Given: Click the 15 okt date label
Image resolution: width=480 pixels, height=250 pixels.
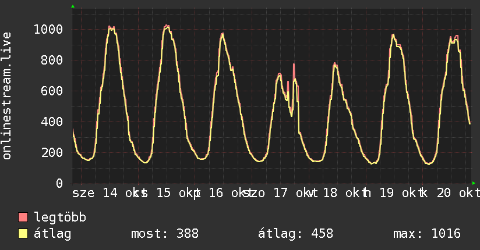Looking at the screenshot, I should coord(178,193).
